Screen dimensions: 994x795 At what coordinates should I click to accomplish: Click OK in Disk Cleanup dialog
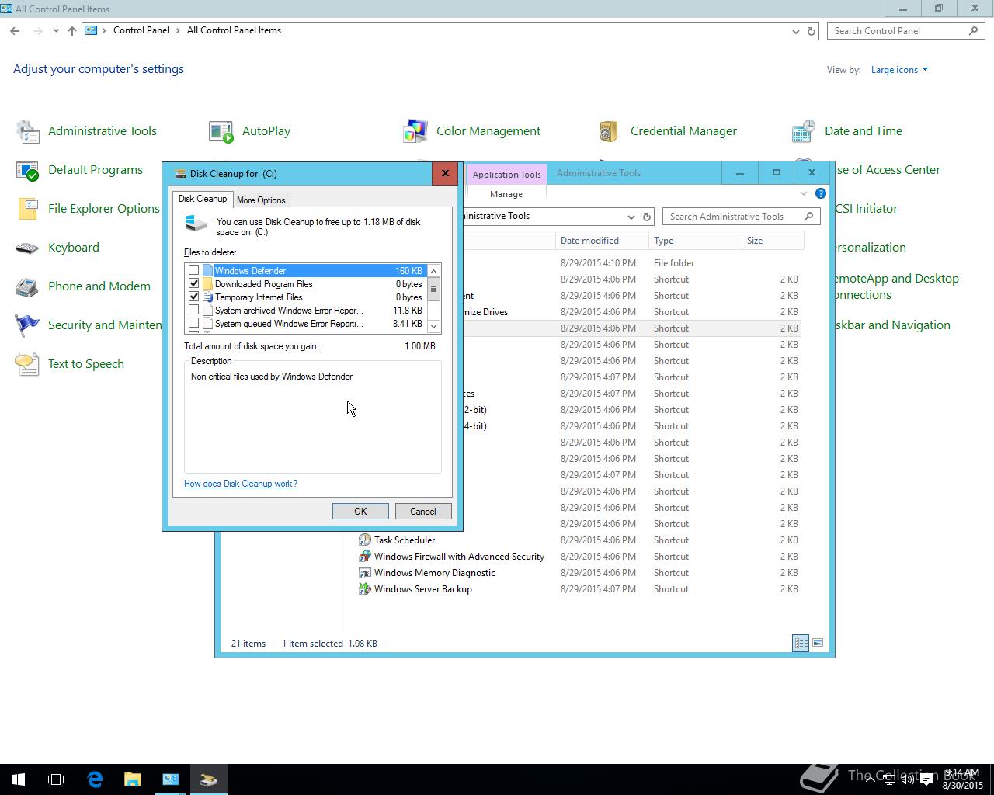[360, 512]
